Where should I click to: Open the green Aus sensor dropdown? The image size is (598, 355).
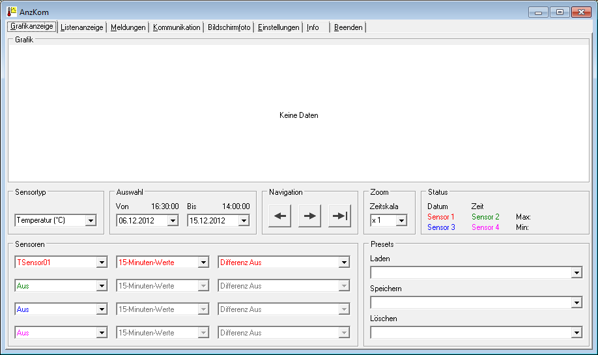[x=102, y=286]
